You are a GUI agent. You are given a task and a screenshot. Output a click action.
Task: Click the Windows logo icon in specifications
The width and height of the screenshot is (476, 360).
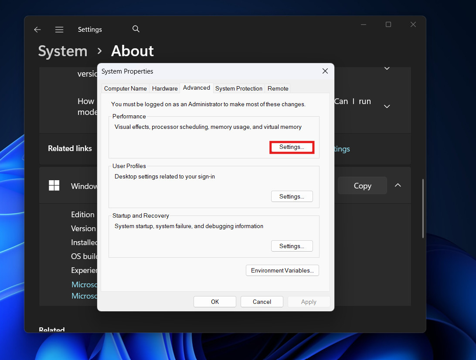point(54,185)
